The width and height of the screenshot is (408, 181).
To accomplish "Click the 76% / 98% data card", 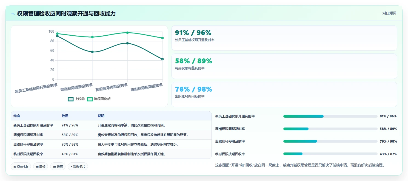I will coord(284,95).
